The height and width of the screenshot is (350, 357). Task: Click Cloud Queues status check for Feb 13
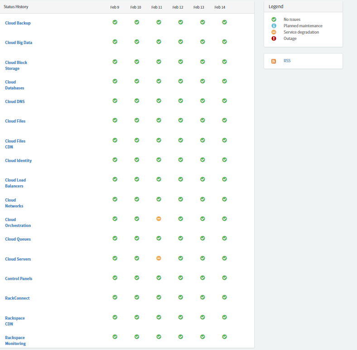coord(203,238)
